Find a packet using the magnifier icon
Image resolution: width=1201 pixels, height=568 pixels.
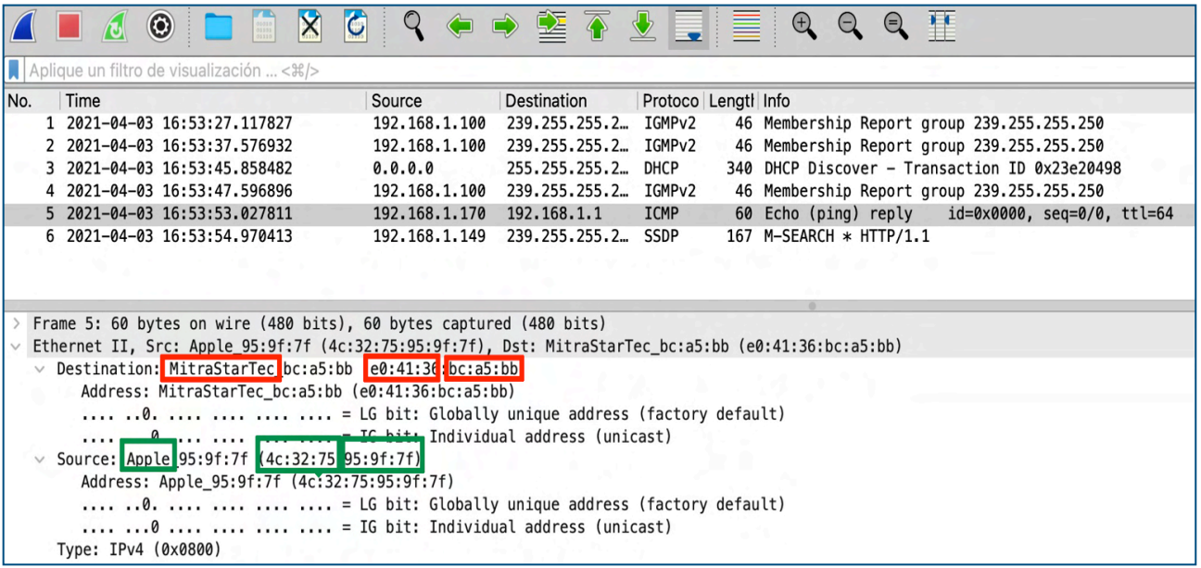[414, 26]
